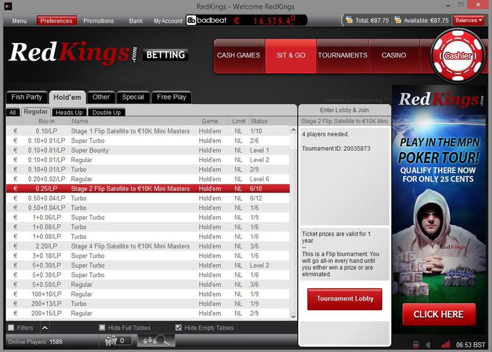This screenshot has width=492, height=352.
Task: Click the Total balance coins icon
Action: coord(349,20)
